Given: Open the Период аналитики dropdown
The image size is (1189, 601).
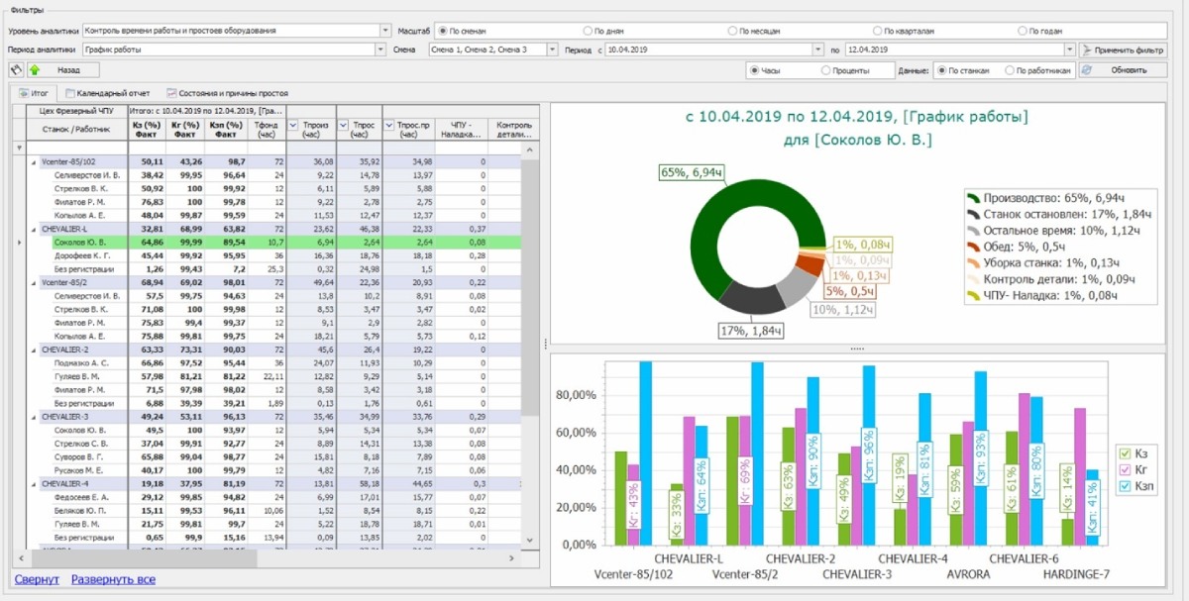Looking at the screenshot, I should click(x=380, y=49).
